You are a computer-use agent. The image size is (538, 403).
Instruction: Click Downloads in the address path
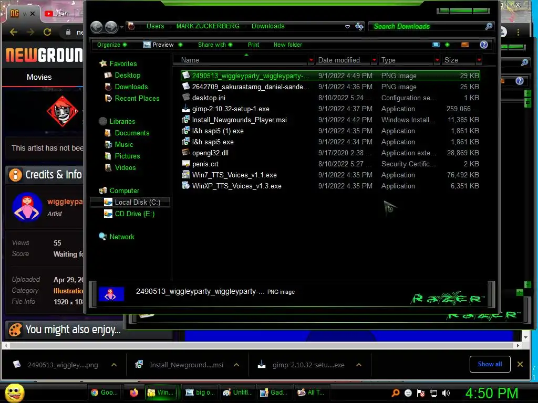[x=267, y=26]
